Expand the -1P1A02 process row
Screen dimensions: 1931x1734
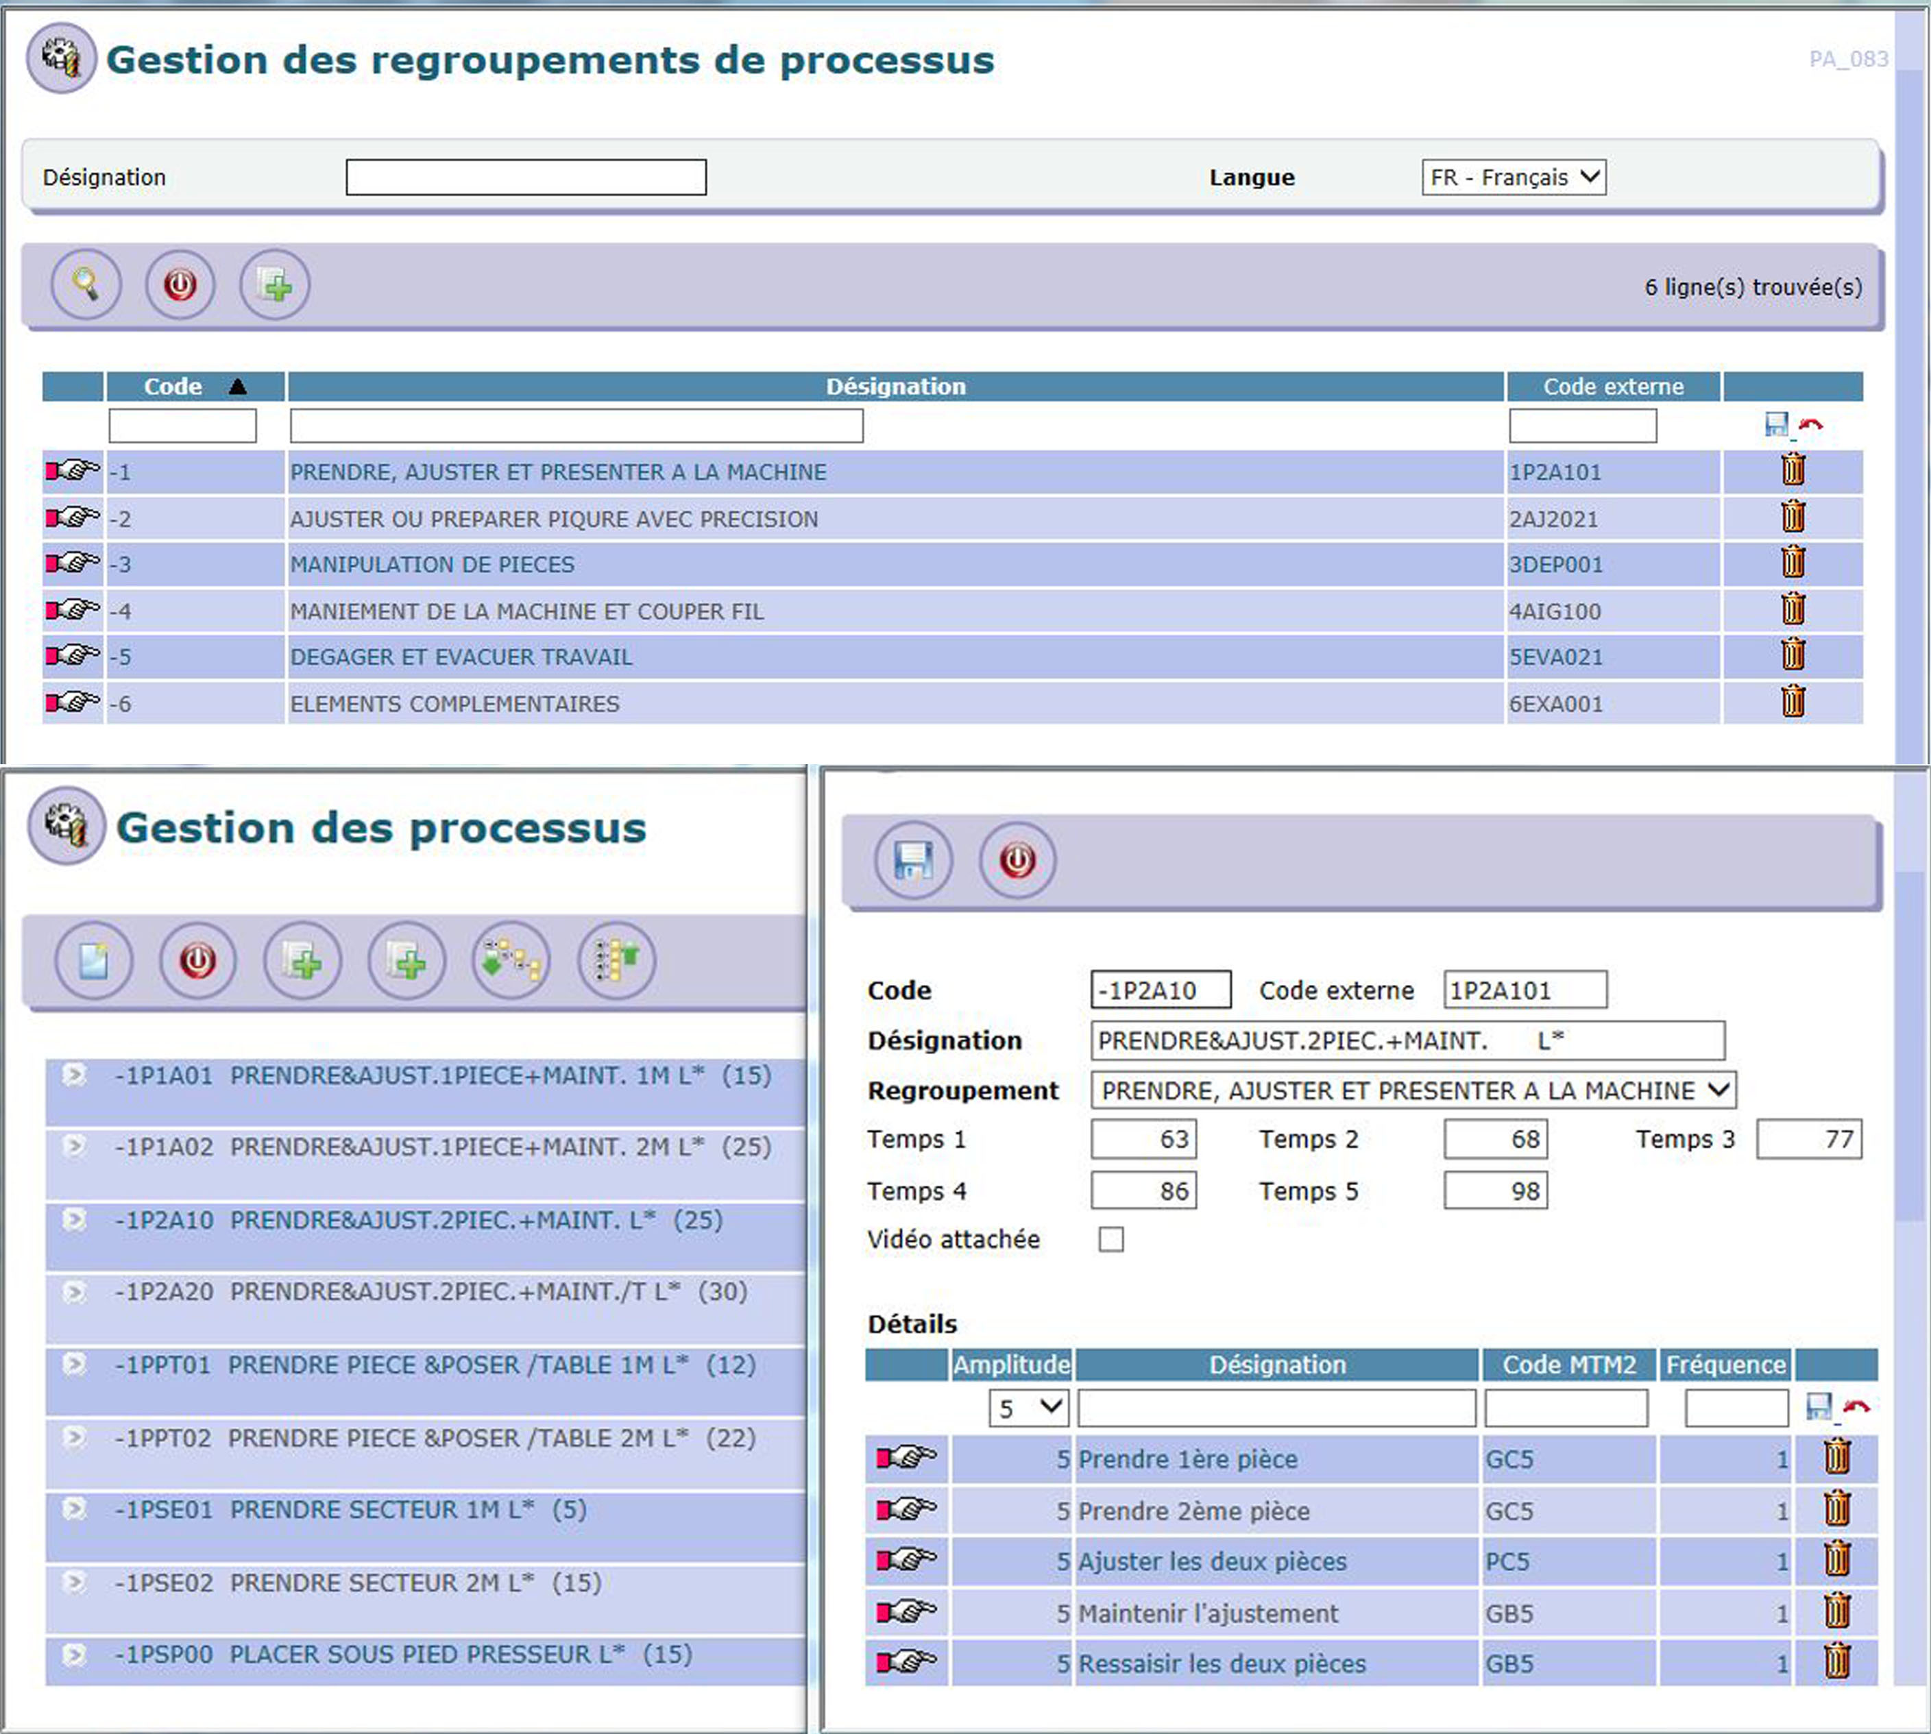click(x=74, y=1146)
